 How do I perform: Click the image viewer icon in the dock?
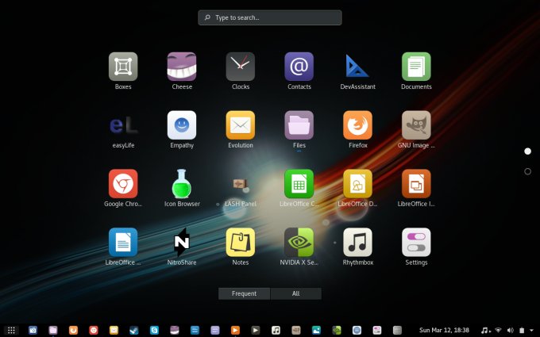[x=316, y=330]
